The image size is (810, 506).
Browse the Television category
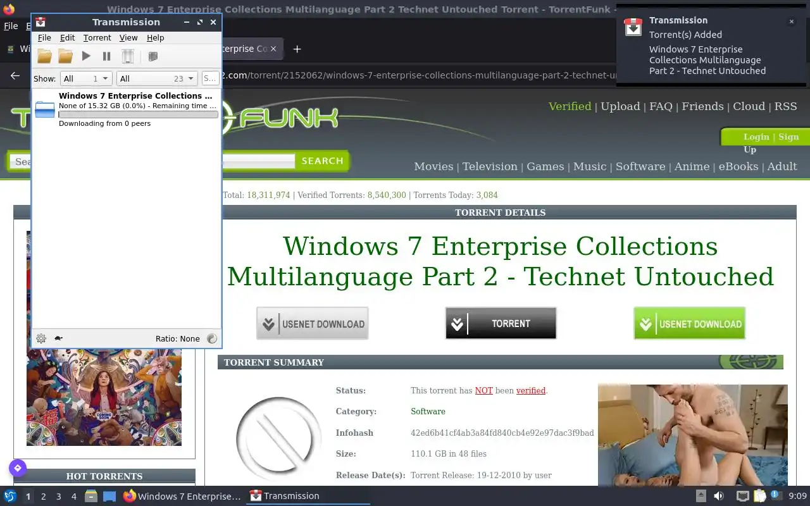pyautogui.click(x=490, y=166)
